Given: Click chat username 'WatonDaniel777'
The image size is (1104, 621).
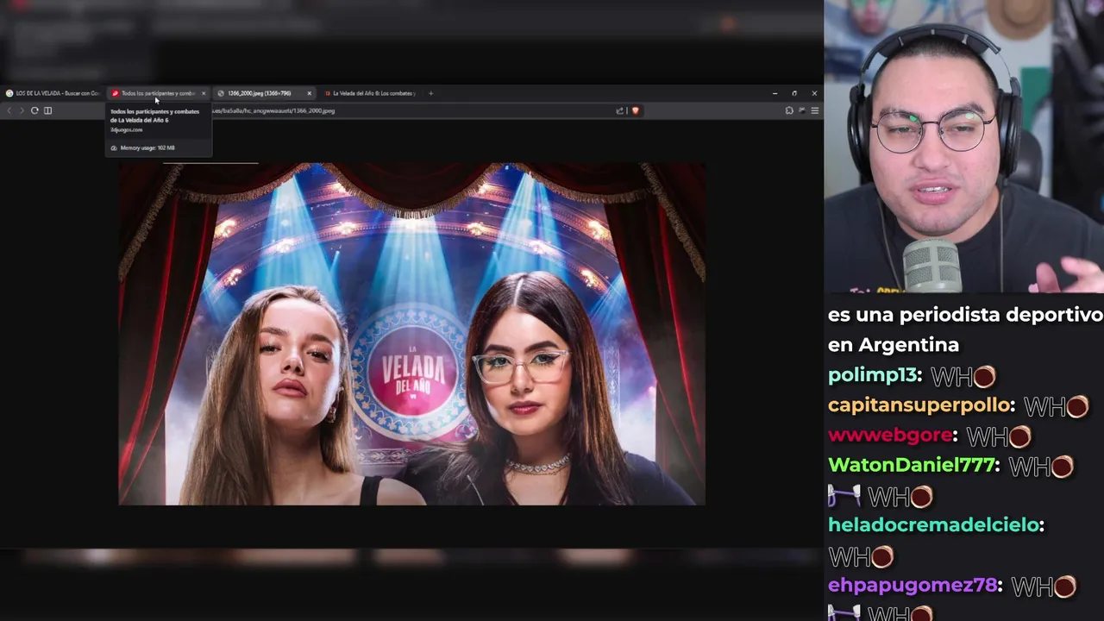Looking at the screenshot, I should [912, 466].
